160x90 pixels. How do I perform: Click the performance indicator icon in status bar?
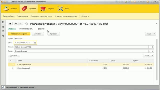(3, 87)
